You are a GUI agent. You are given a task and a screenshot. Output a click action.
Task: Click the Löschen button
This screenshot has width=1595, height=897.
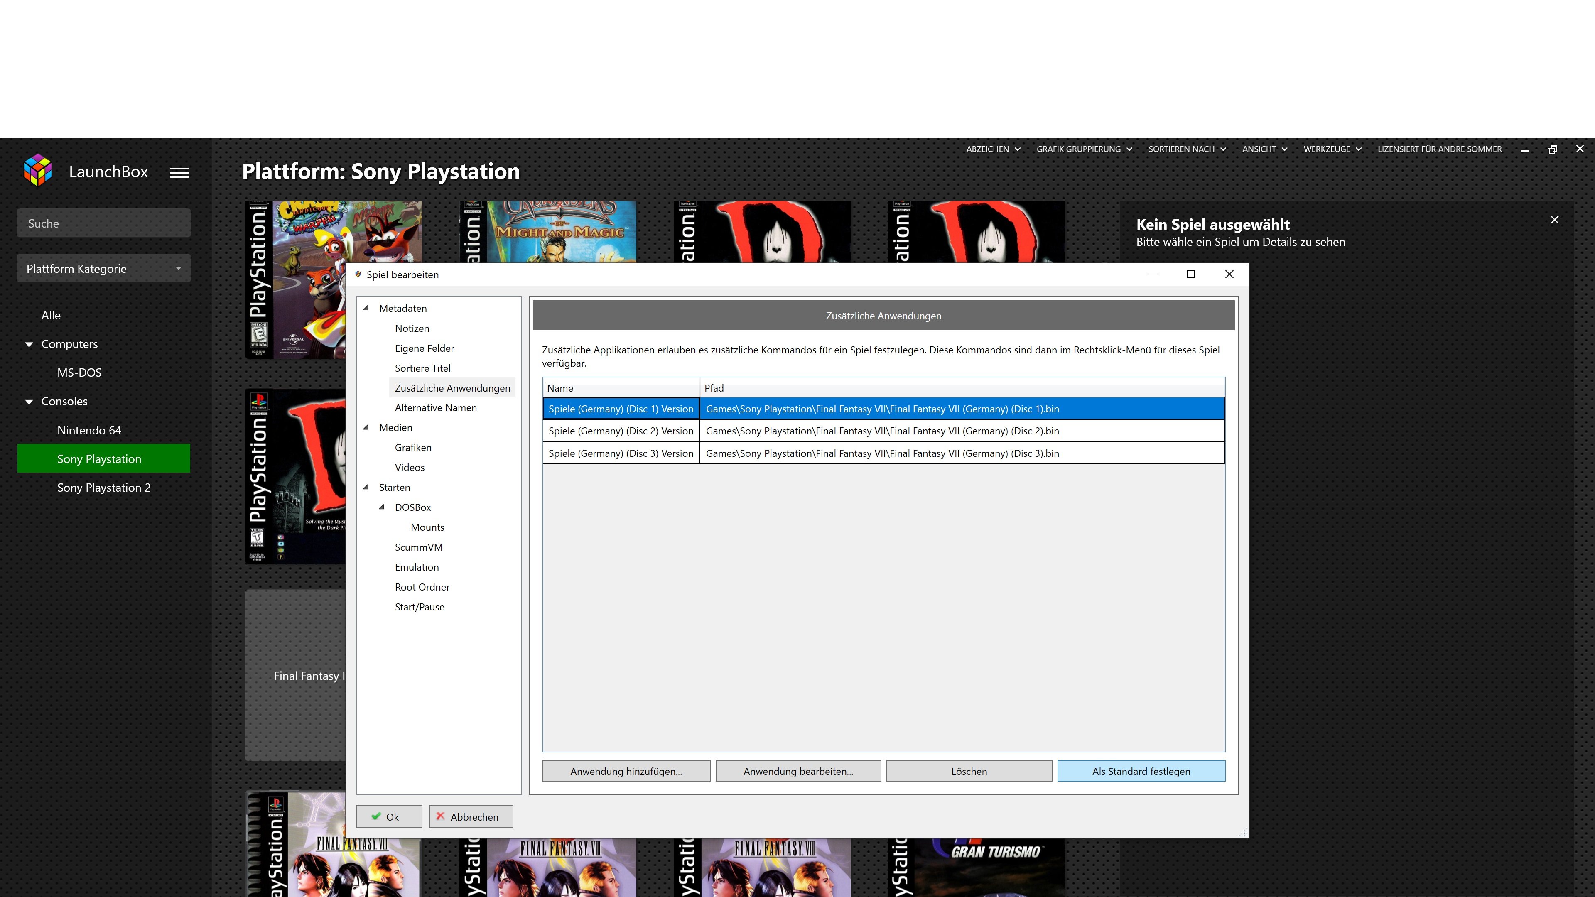pyautogui.click(x=969, y=771)
